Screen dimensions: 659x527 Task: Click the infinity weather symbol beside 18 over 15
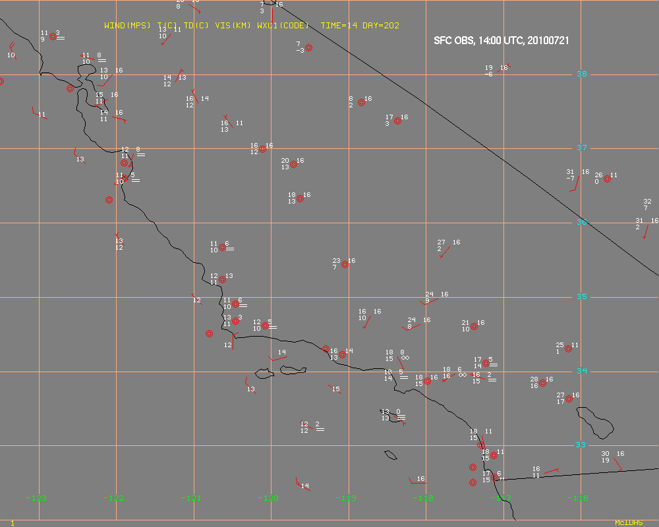click(x=405, y=358)
